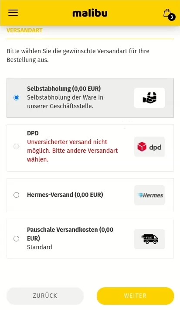Screen dimensions: 180x310
Task: Click the flat-rate delivery van icon
Action: point(149,239)
